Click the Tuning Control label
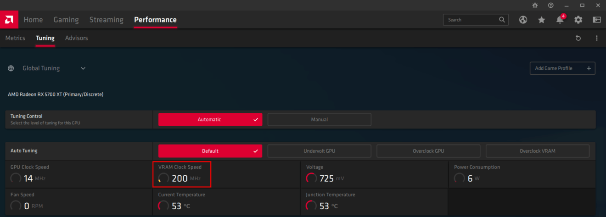 [x=27, y=117]
